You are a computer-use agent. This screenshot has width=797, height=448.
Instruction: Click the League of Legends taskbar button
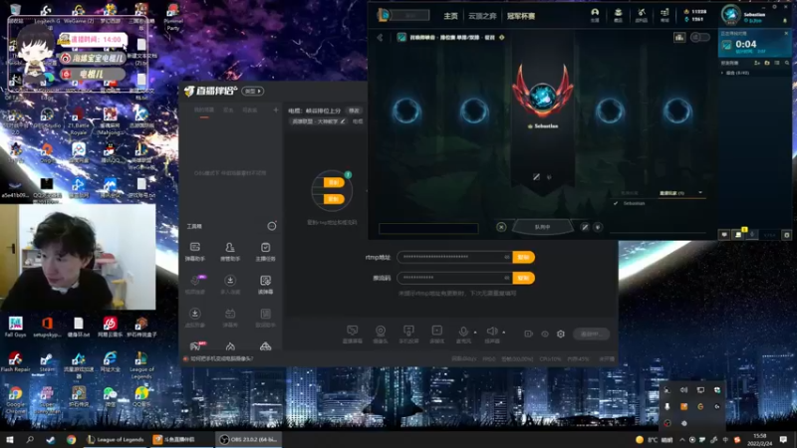tap(115, 439)
